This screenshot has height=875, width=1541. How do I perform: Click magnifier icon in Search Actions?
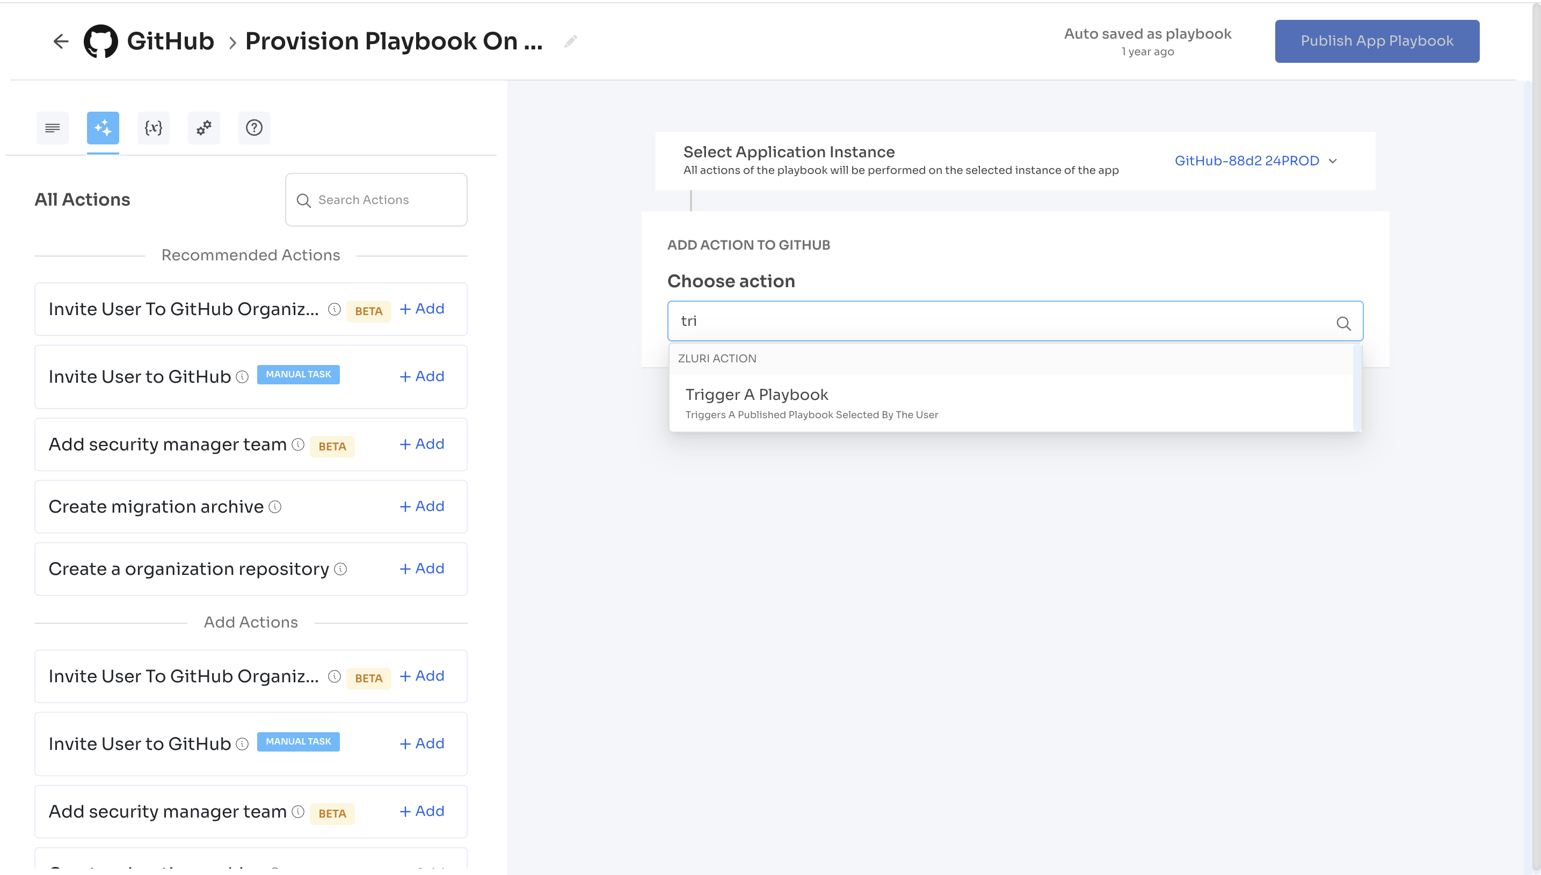(x=303, y=200)
